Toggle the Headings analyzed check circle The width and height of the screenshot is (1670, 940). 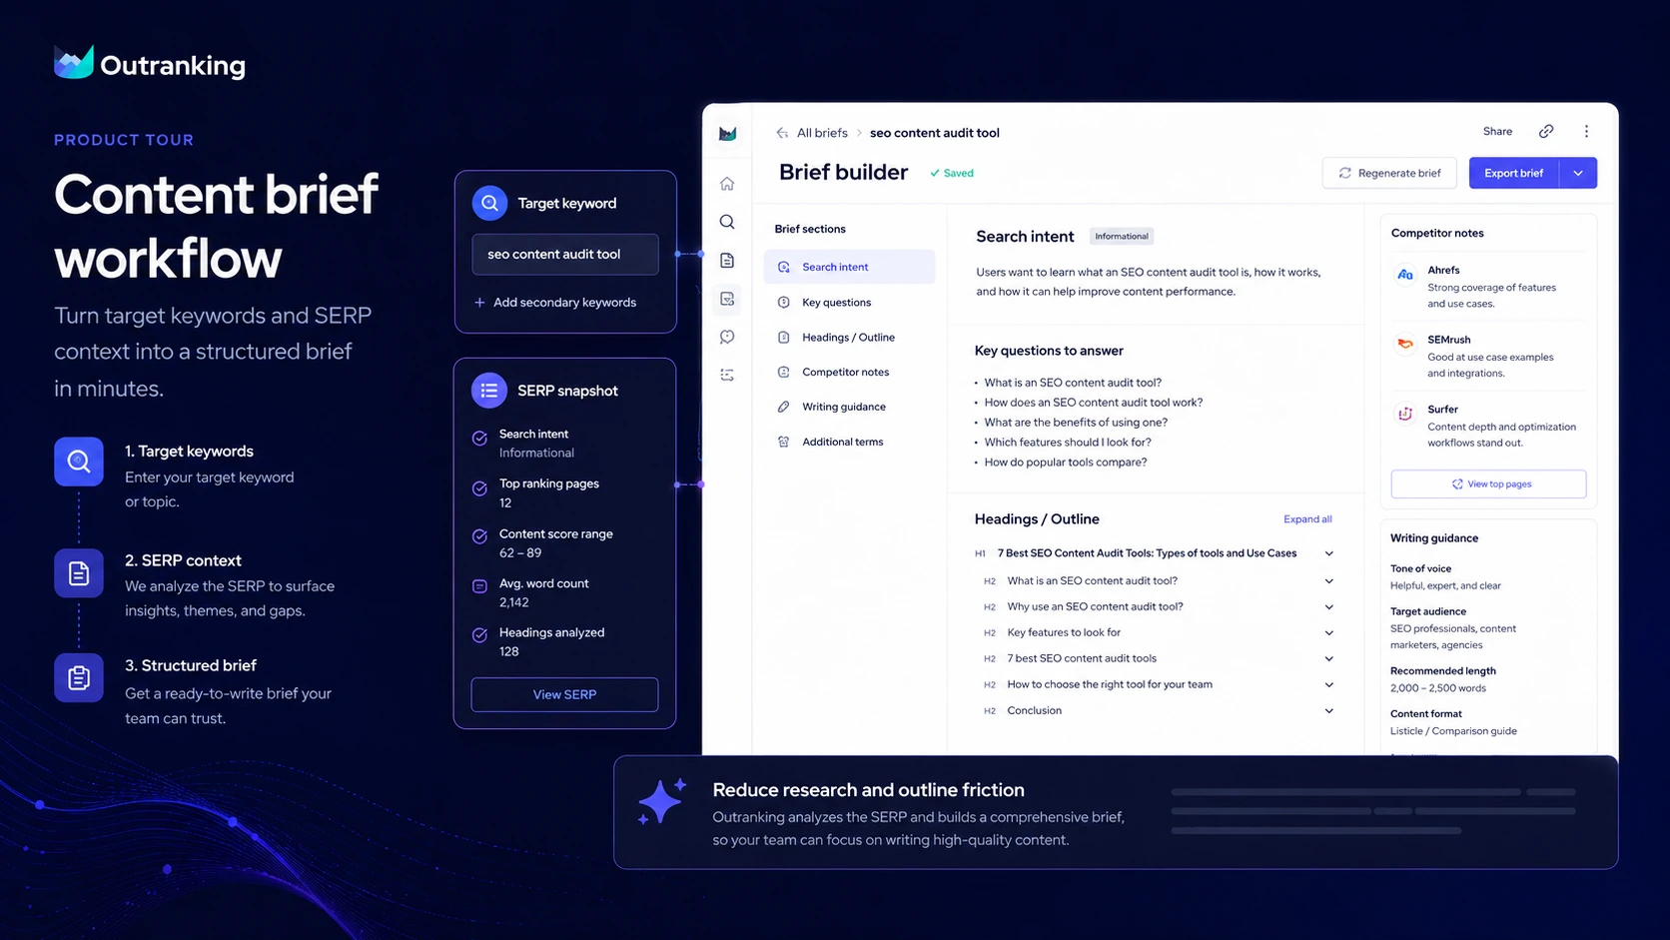click(x=479, y=635)
